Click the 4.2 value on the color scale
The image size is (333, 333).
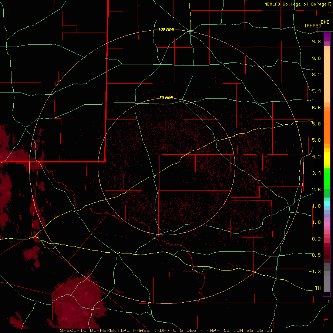(316, 157)
